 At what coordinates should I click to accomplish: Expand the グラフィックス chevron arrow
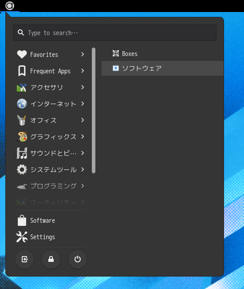pyautogui.click(x=83, y=136)
